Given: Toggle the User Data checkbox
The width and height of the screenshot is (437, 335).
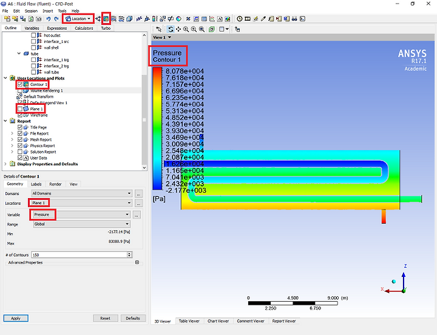Looking at the screenshot, I should 20,158.
